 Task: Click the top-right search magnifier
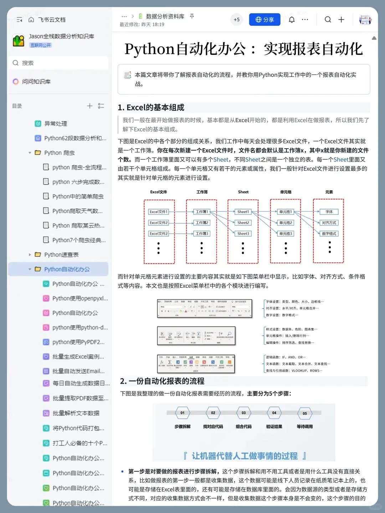[x=328, y=20]
